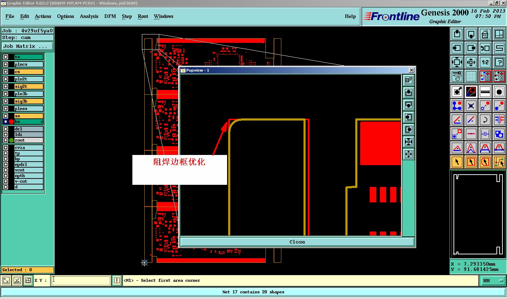507x299 pixels.
Task: Select the rectangle area selection pointer
Action: [x=471, y=162]
